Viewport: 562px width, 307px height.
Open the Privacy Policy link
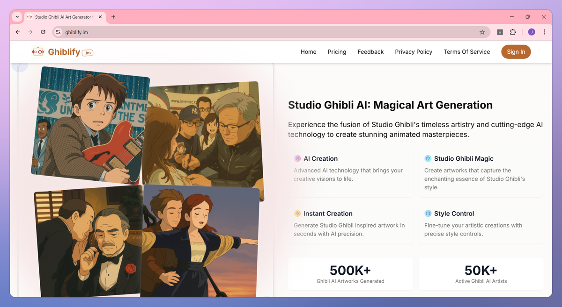tap(414, 52)
